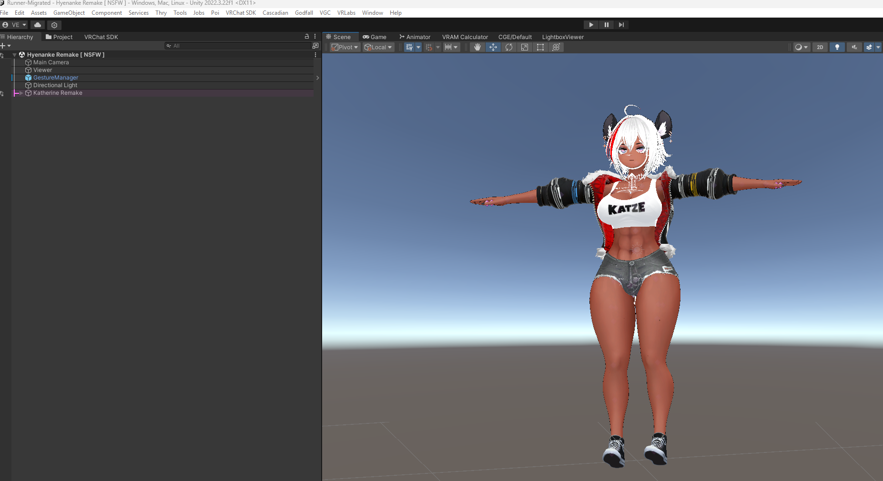
Task: Open the Unity Version Control icon
Action: click(54, 25)
